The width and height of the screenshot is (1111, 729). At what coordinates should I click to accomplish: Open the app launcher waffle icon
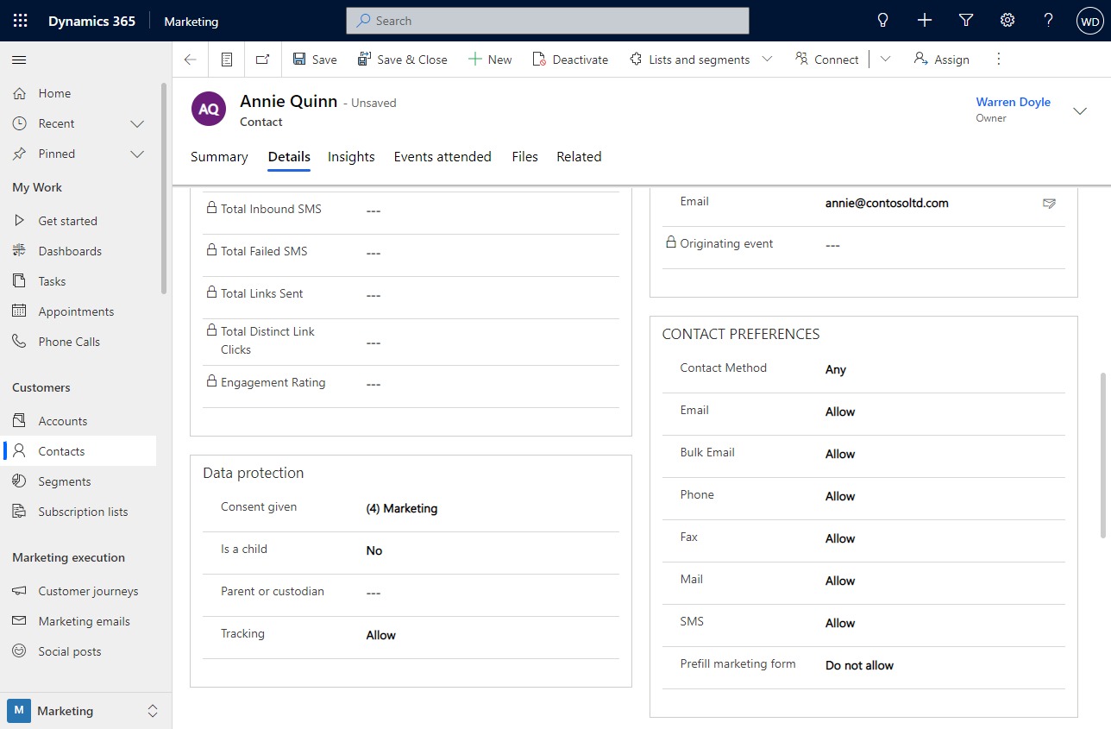tap(21, 21)
